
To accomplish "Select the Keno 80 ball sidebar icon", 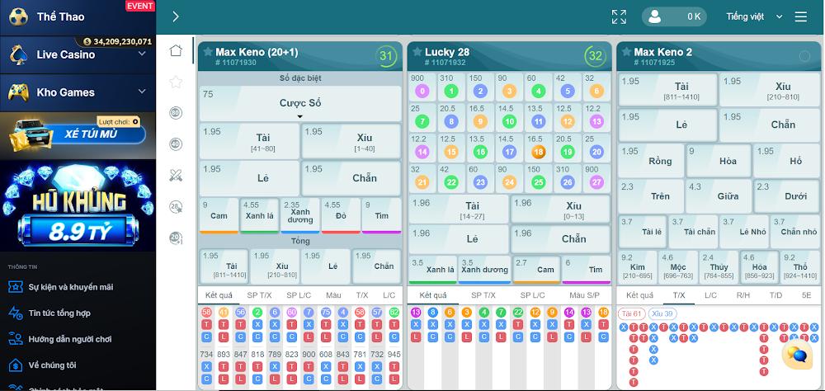I will [176, 113].
